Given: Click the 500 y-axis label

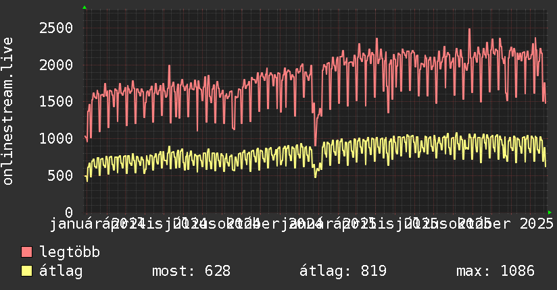Looking at the screenshot, I should coord(60,175).
